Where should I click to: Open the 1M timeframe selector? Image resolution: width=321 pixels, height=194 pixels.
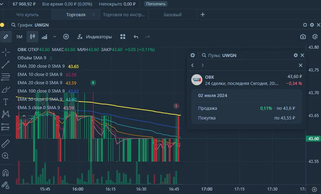tap(19, 37)
